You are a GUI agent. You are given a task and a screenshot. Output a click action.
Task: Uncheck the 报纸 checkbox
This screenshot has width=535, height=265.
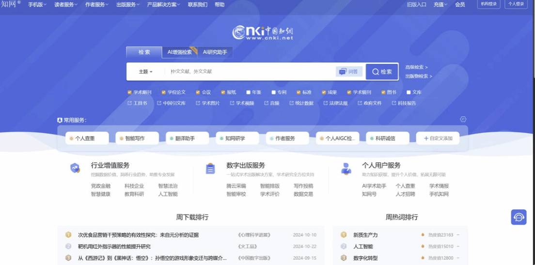[223, 93]
